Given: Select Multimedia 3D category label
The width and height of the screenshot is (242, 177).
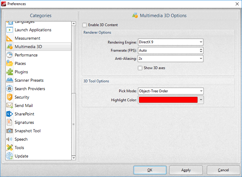Looking at the screenshot, I should coord(28,47).
